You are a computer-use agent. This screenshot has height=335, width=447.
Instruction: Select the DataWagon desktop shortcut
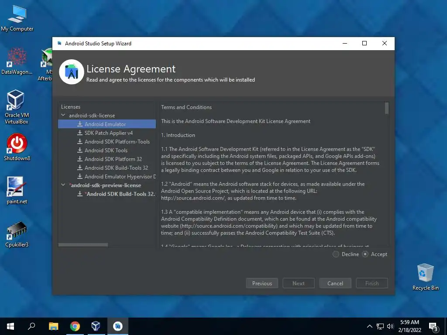17,61
